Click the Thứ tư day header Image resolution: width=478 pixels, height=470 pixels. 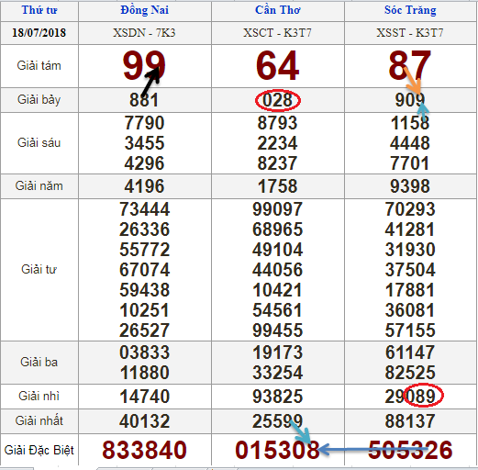pyautogui.click(x=39, y=10)
